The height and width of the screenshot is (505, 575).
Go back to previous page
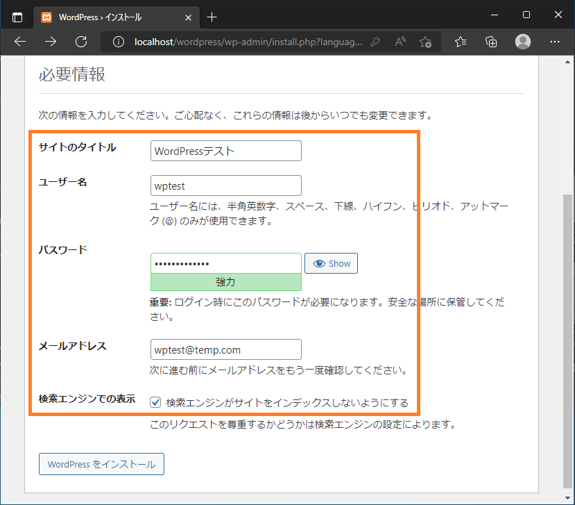coord(20,42)
